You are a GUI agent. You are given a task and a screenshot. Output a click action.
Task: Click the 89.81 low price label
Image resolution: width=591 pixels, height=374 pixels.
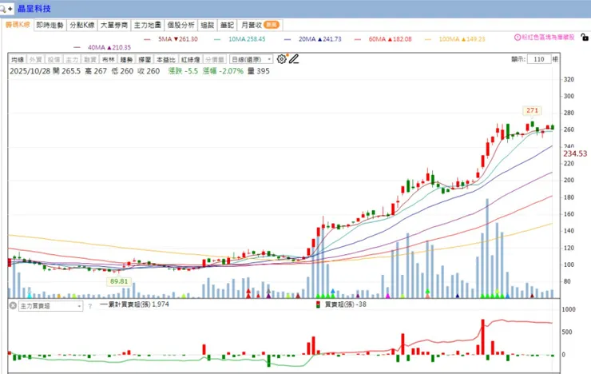coord(119,281)
